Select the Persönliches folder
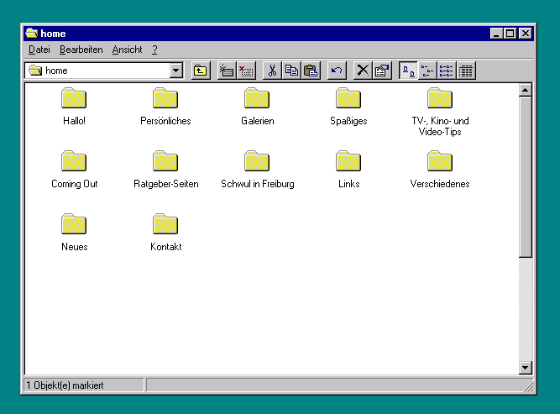 [165, 107]
